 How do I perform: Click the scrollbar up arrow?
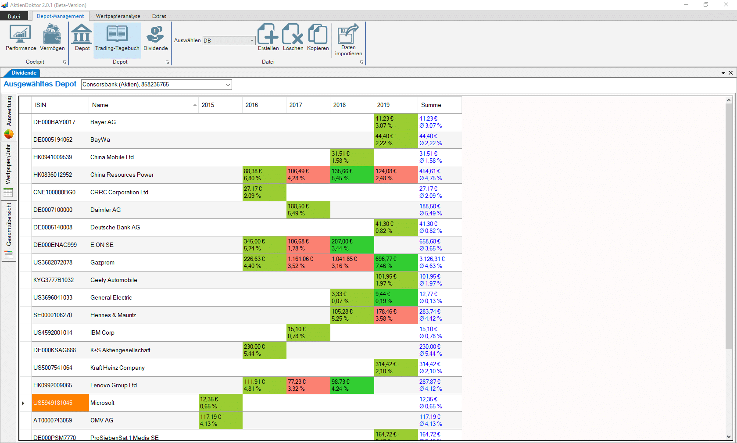[x=729, y=100]
